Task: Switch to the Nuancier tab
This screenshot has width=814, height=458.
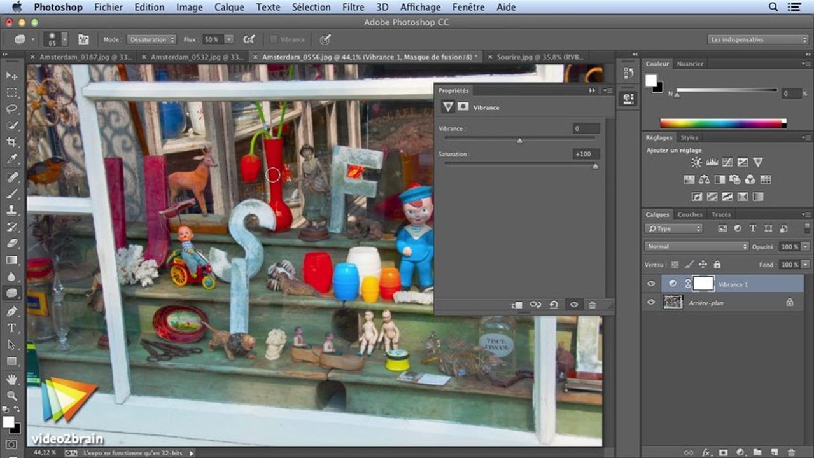Action: pyautogui.click(x=690, y=64)
